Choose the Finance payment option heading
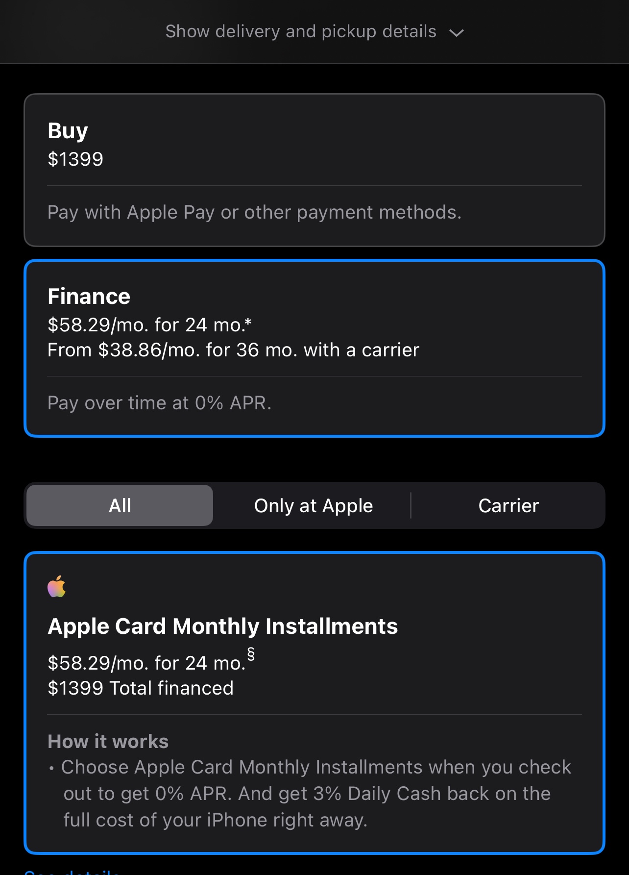The image size is (629, 875). point(89,297)
